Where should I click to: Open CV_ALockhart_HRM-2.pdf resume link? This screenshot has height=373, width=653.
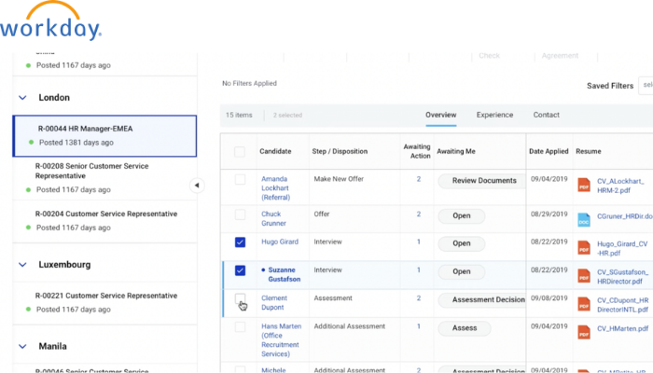(620, 186)
